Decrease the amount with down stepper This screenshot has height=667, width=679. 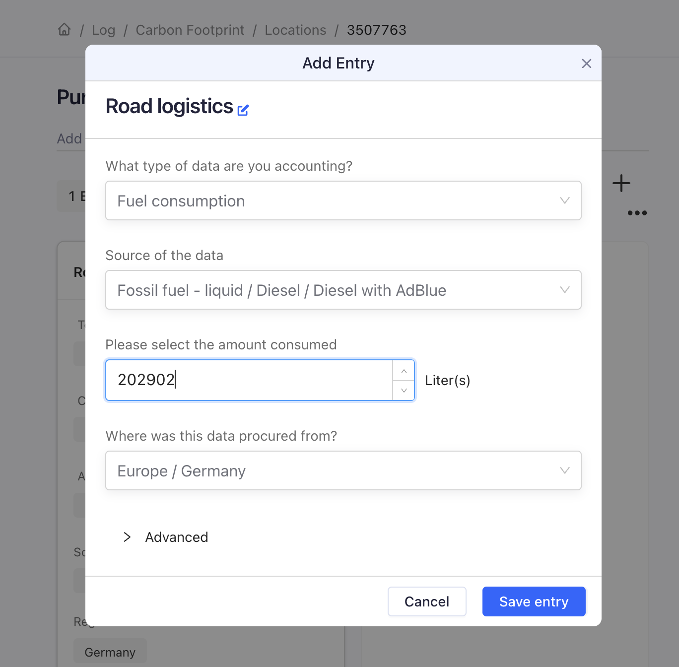click(404, 391)
